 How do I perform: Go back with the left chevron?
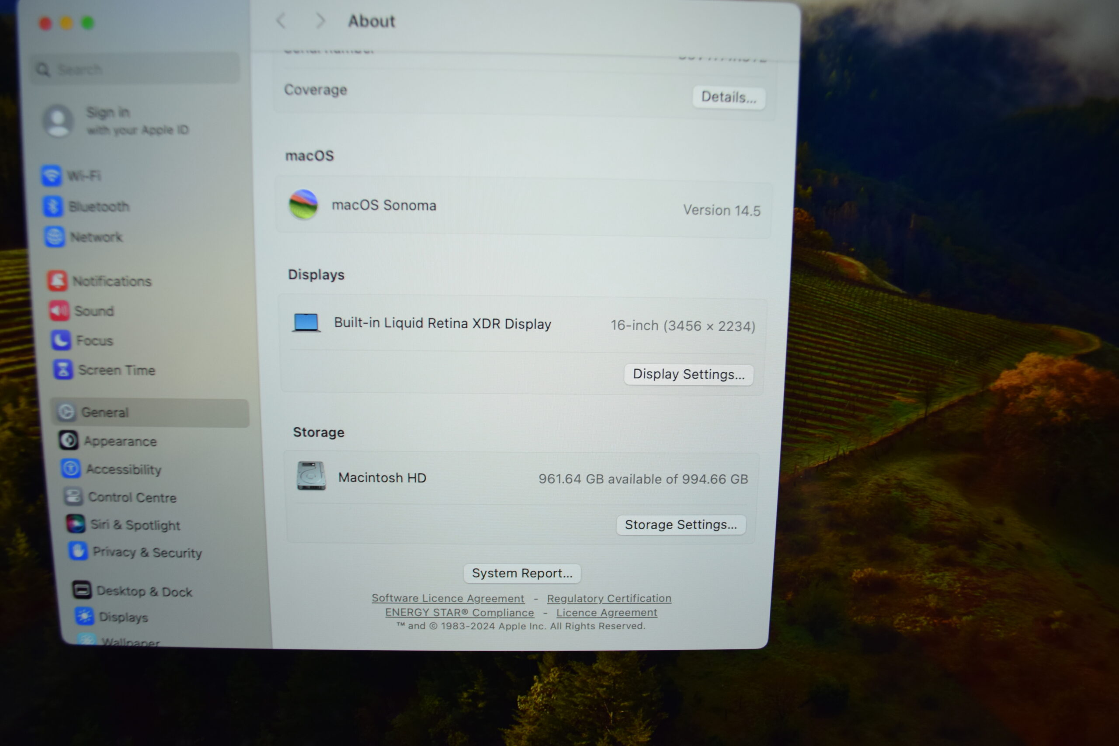[x=281, y=21]
